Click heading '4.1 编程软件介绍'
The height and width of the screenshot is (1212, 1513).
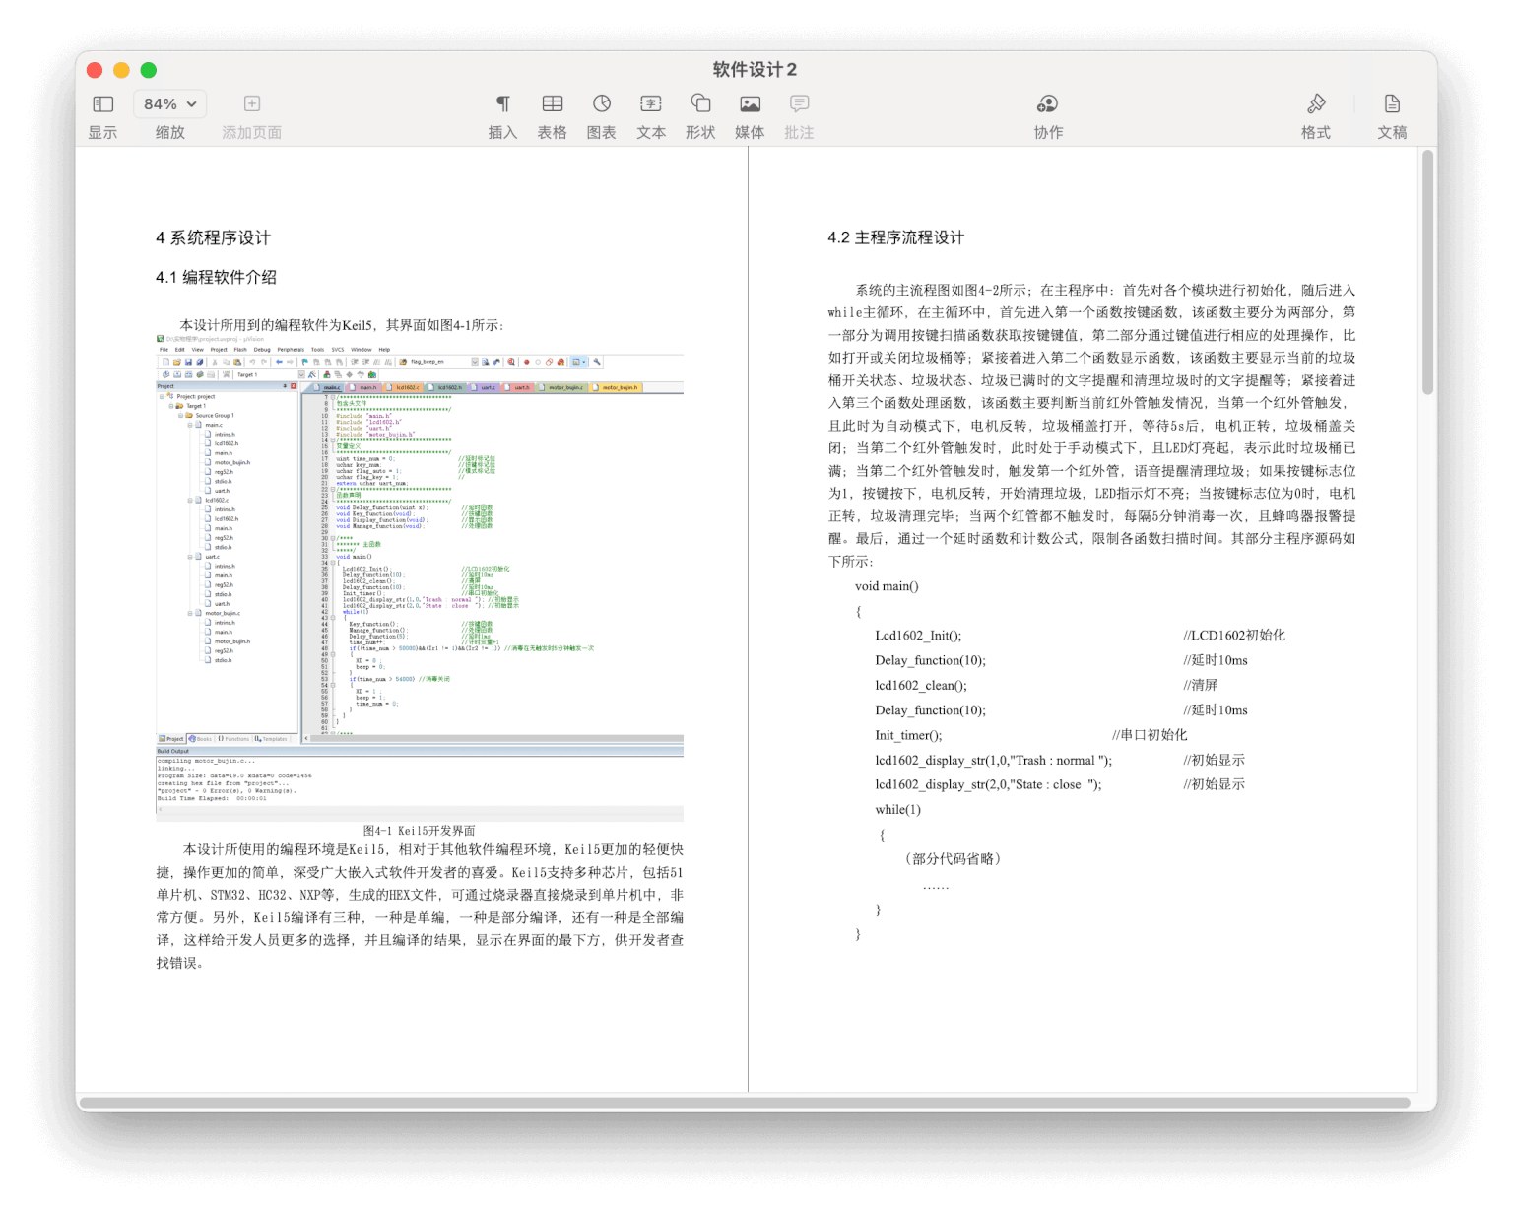pyautogui.click(x=216, y=277)
